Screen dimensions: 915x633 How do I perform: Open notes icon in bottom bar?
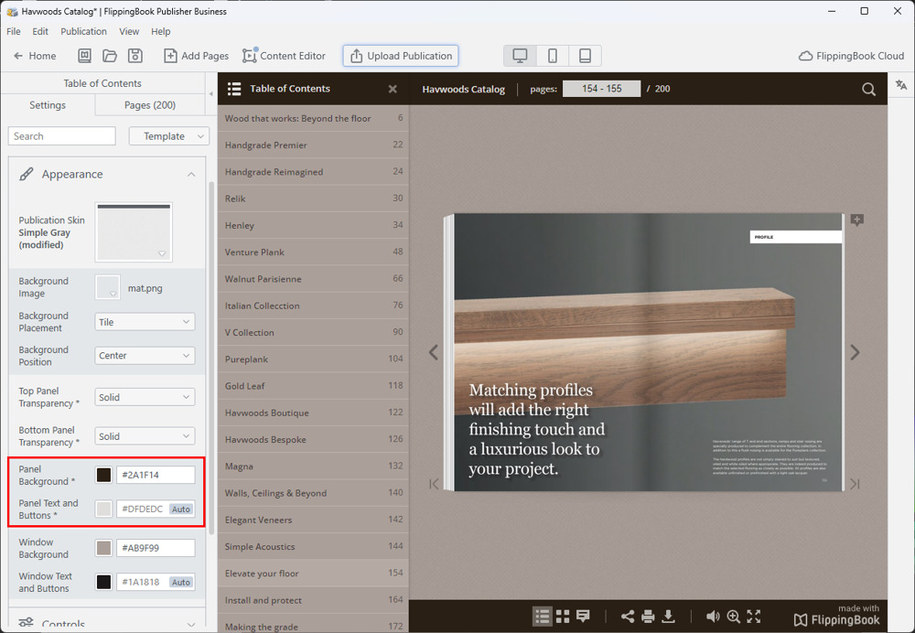[x=583, y=617]
